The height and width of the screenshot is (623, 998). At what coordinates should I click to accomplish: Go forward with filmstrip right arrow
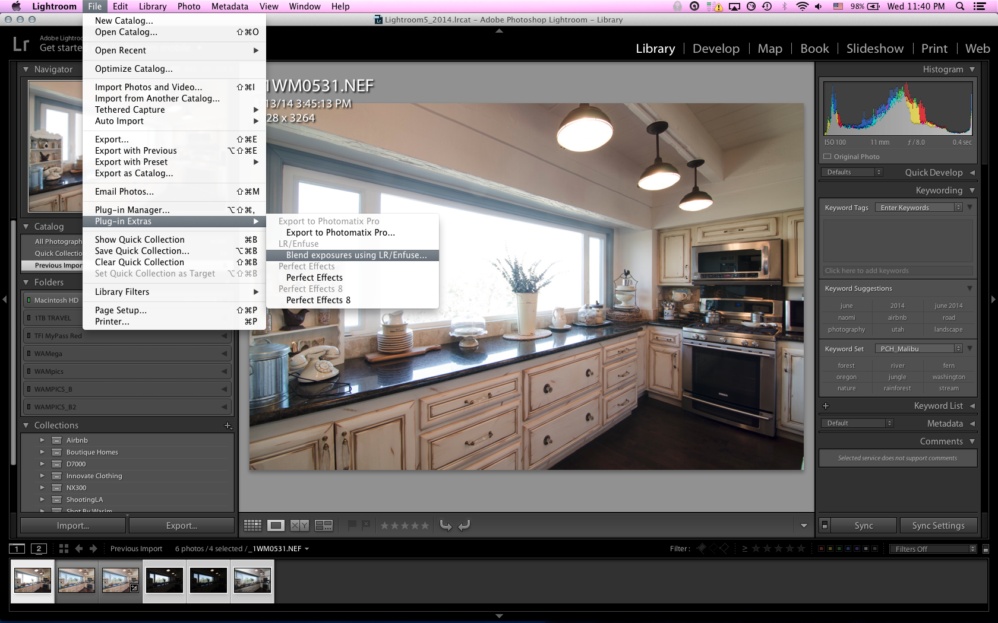[93, 549]
